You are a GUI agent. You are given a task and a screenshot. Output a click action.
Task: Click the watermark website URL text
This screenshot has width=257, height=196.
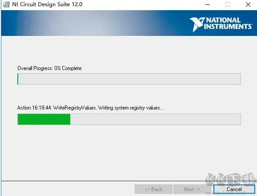pos(225,193)
